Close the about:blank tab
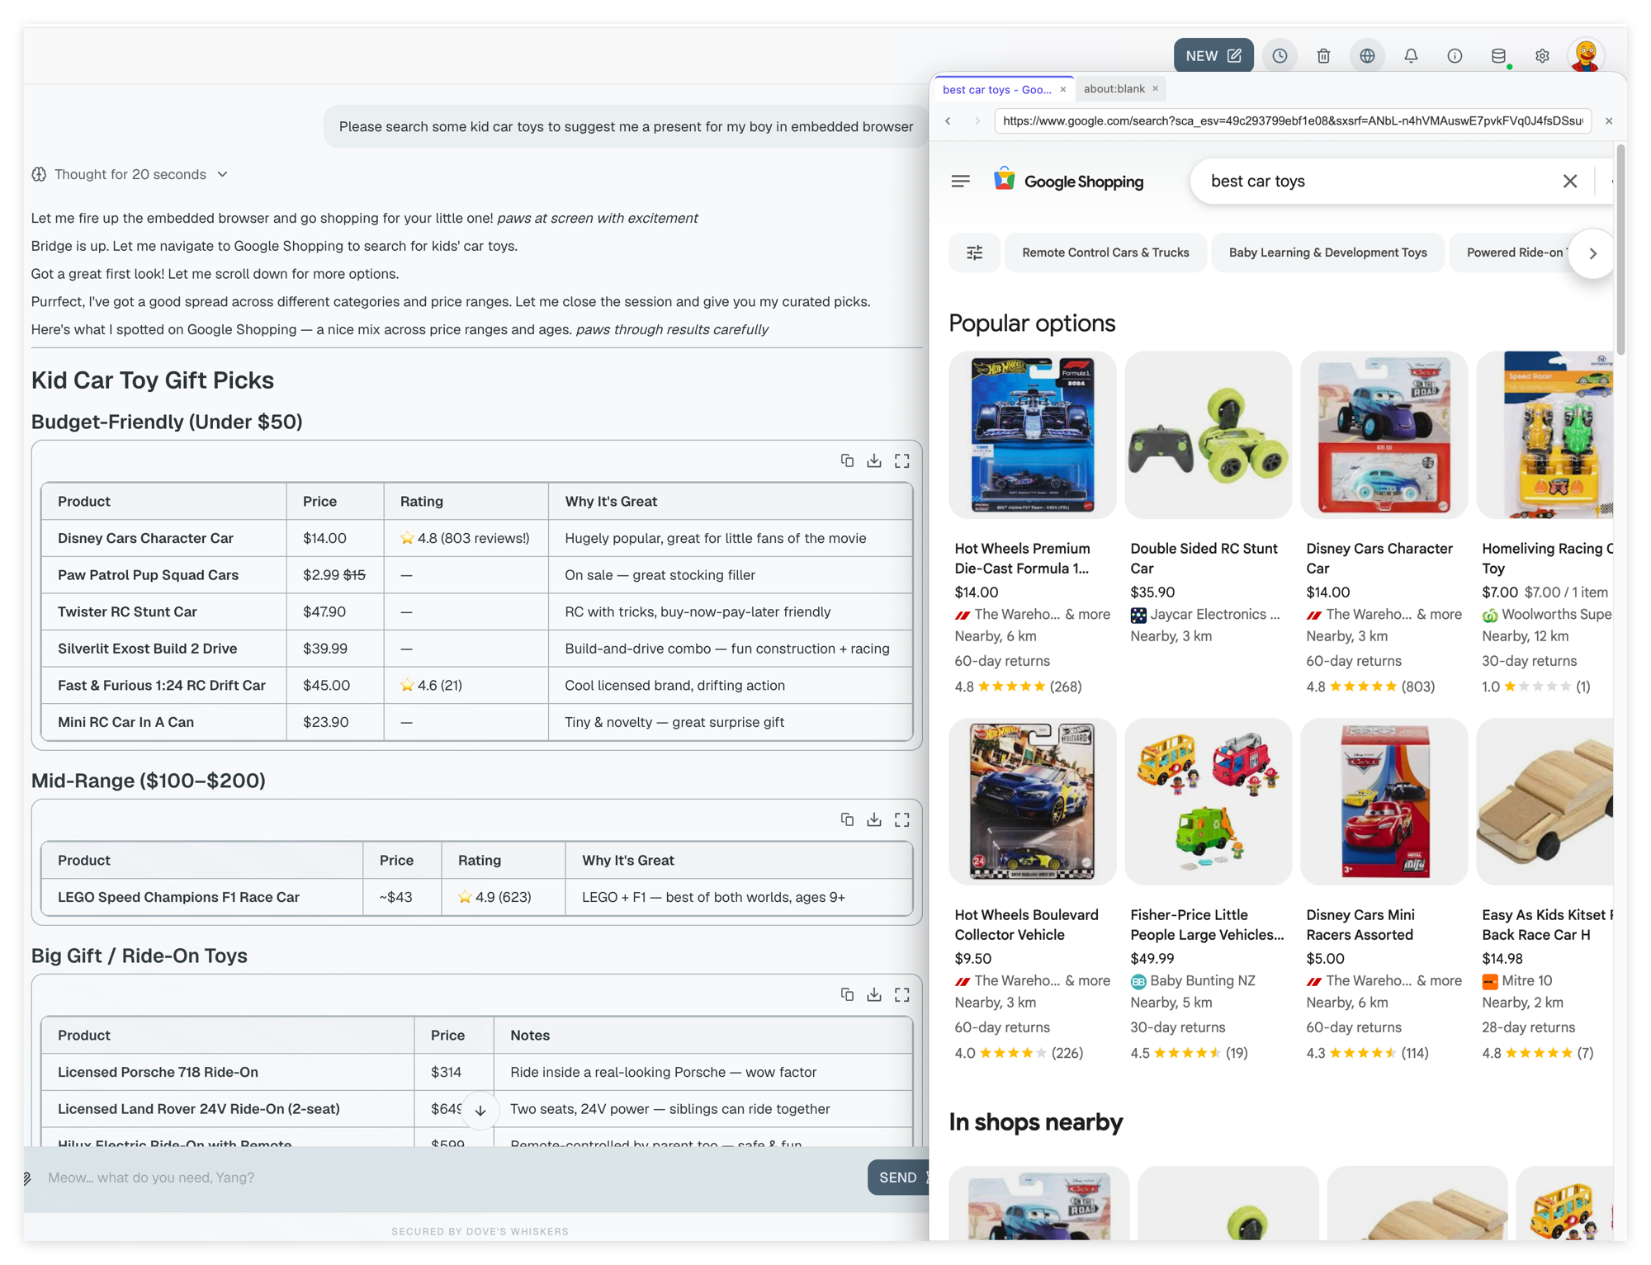 coord(1156,88)
